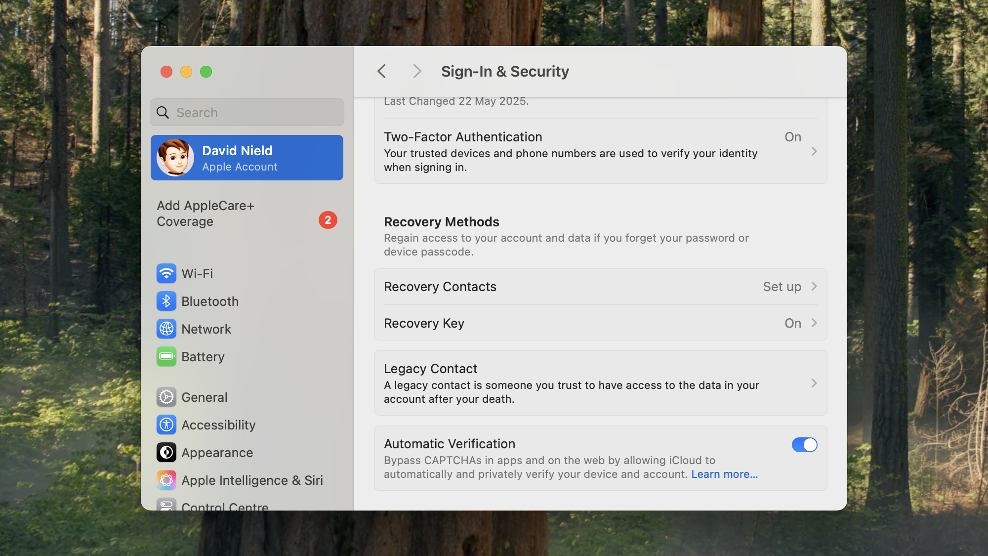The image size is (988, 556).
Task: Toggle the Automatic Verification switch
Action: (804, 445)
